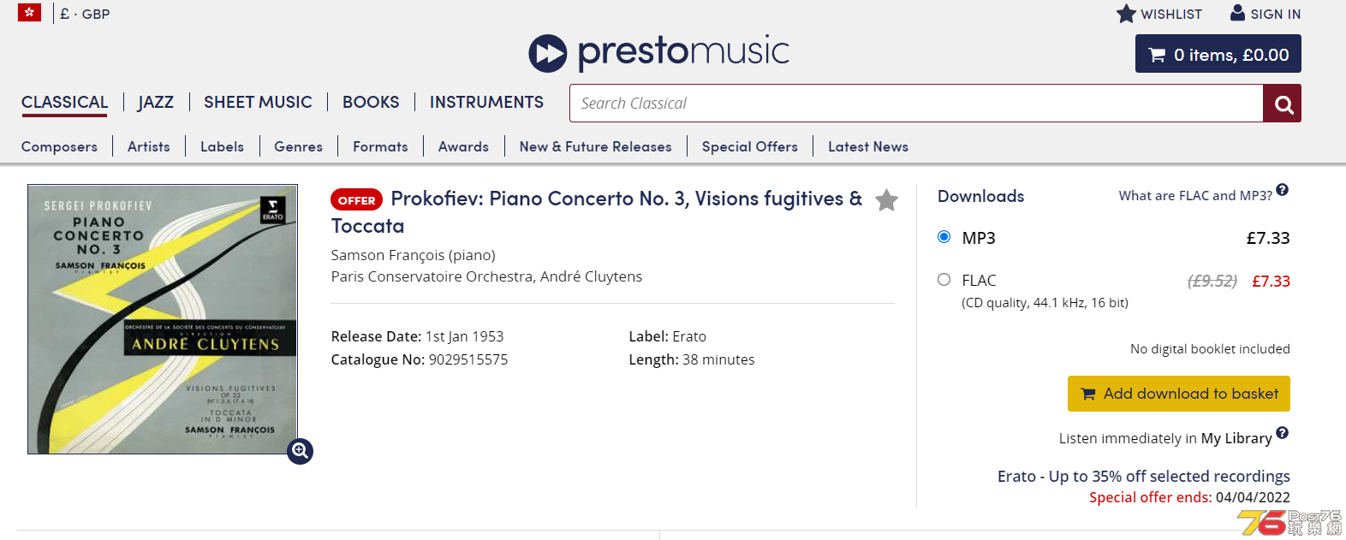Switch to the Sheet Music section

[x=258, y=102]
